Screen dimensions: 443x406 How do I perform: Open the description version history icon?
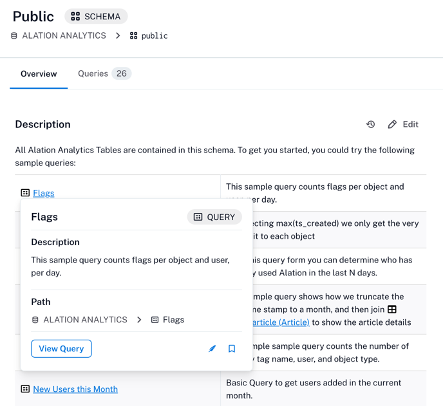point(370,124)
